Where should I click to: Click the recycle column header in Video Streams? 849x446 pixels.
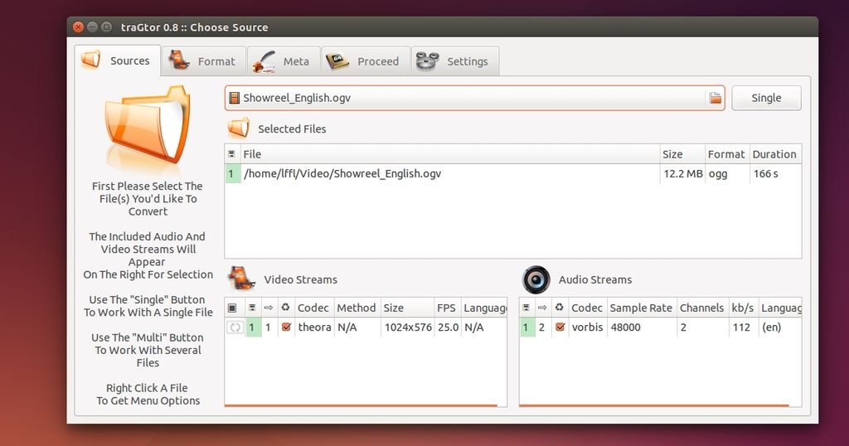pyautogui.click(x=285, y=308)
